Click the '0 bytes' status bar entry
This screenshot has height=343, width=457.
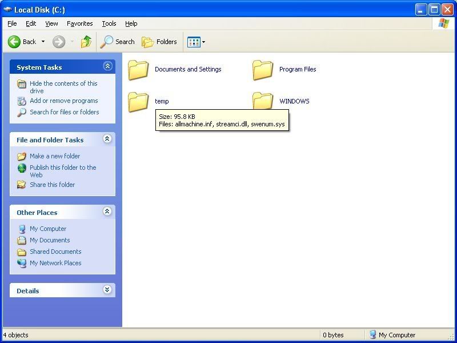(334, 335)
